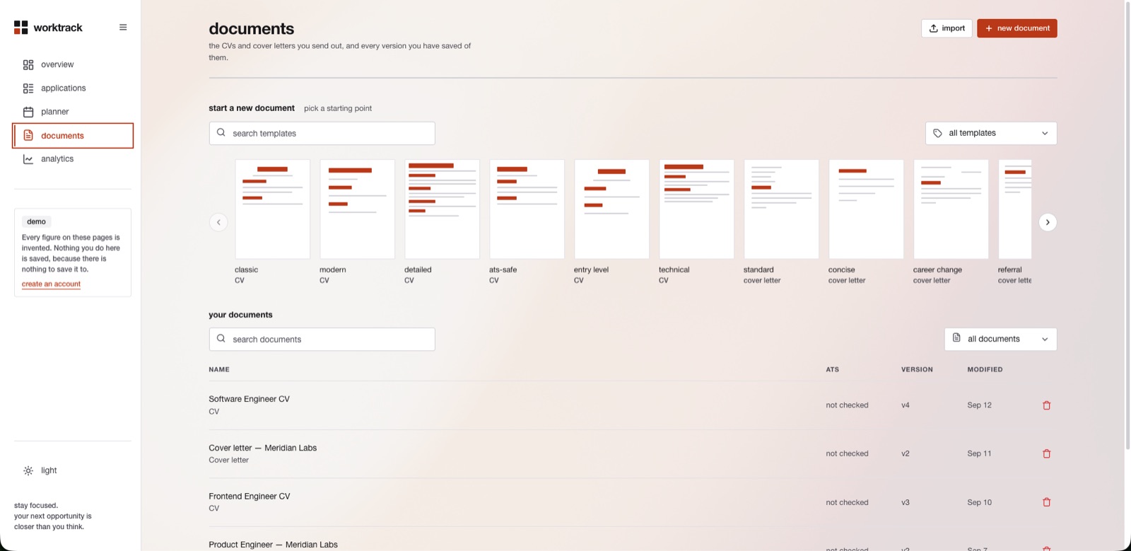Focus the search templates field
Viewport: 1131px width, 551px height.
[x=322, y=133]
